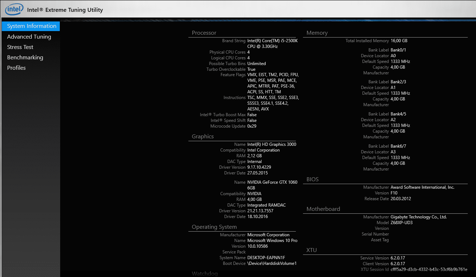This screenshot has height=277, width=476.
Task: Open the Profiles section
Action: [16, 68]
